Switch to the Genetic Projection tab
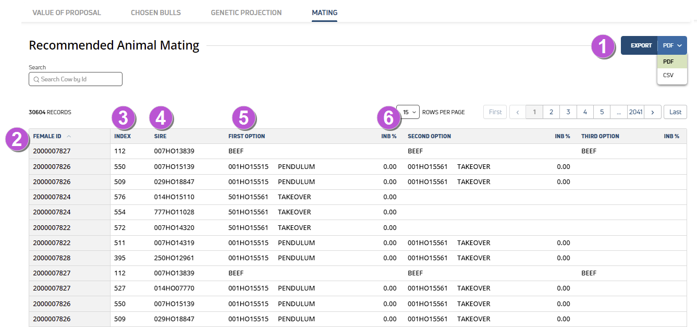Image resolution: width=697 pixels, height=327 pixels. [246, 13]
